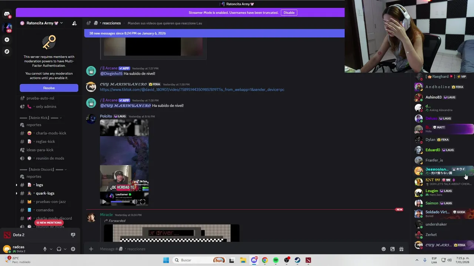Open Windows Start menu

[166, 260]
